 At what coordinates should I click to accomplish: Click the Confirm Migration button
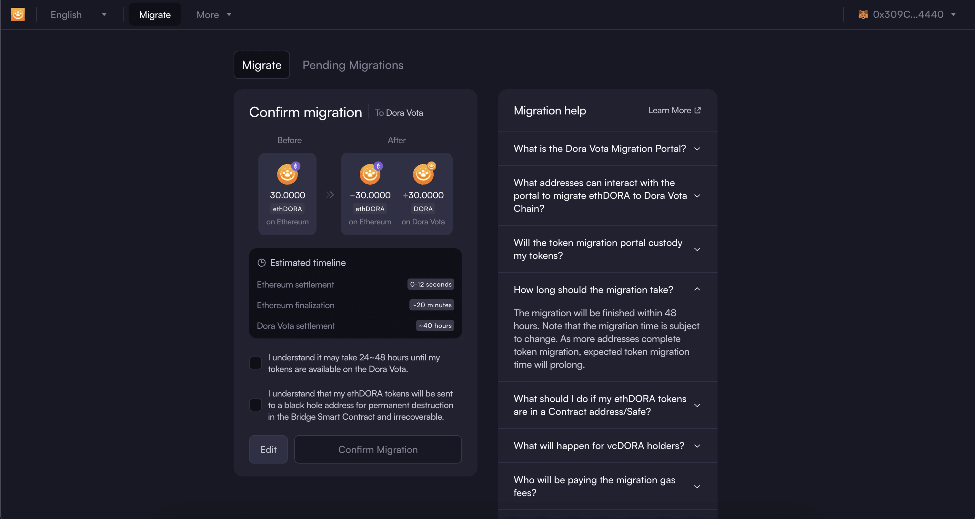[378, 449]
